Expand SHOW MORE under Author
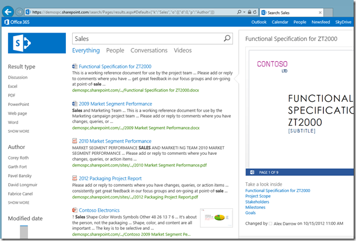 (x=19, y=203)
